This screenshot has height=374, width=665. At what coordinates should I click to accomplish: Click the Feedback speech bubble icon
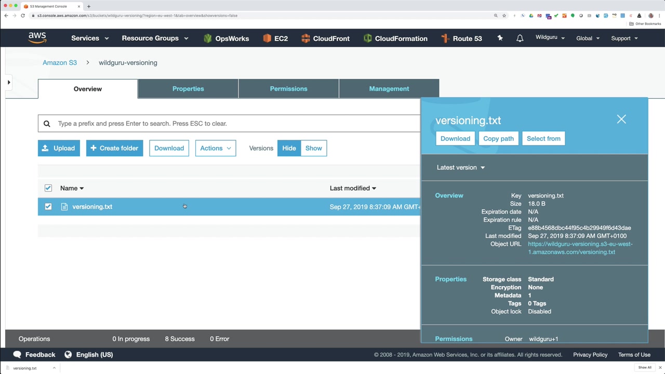17,354
